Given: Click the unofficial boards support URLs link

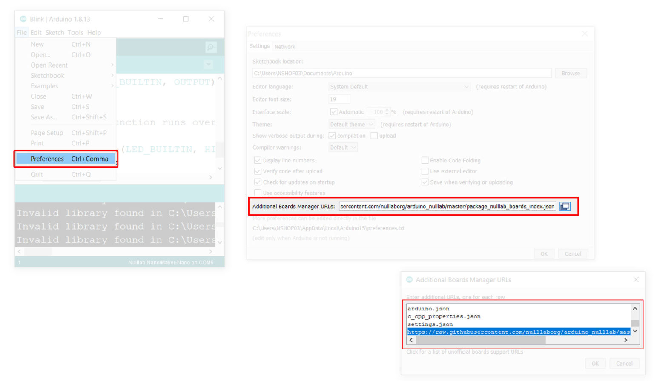Looking at the screenshot, I should click(465, 352).
